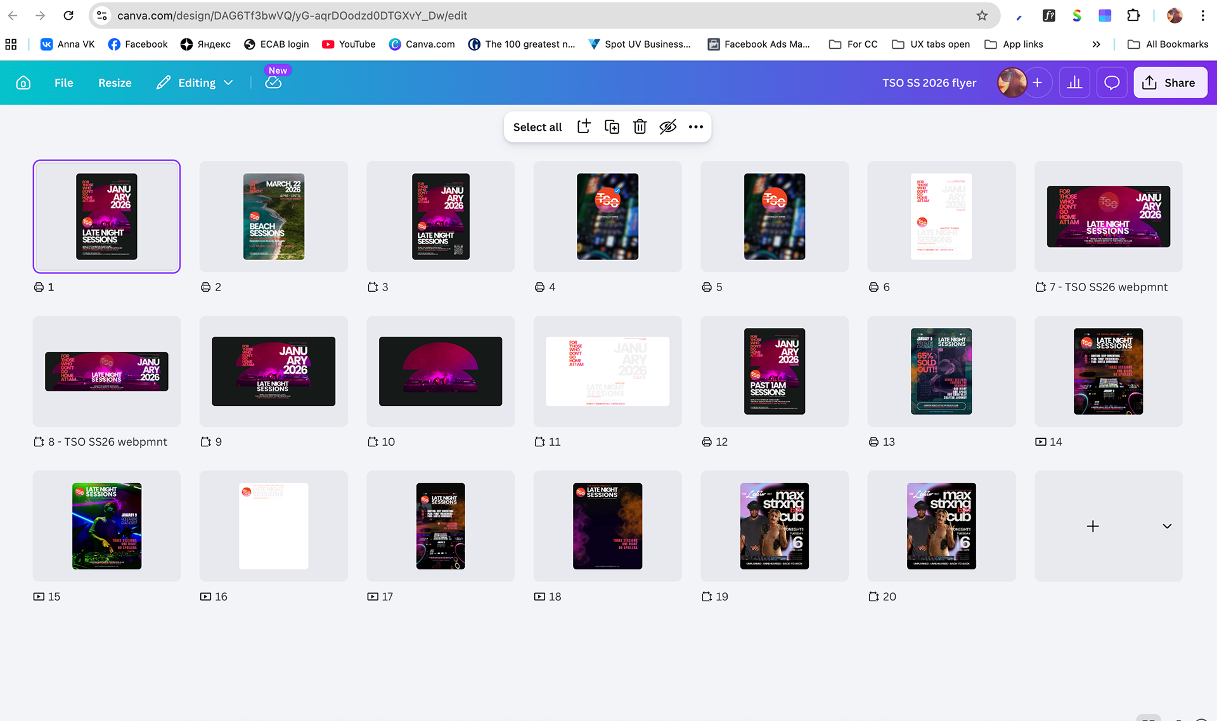
Task: Toggle hide page eye icon
Action: [667, 127]
